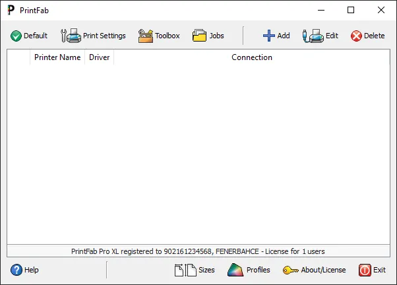This screenshot has height=285, width=397.
Task: Open the Toolbox icon
Action: [146, 36]
